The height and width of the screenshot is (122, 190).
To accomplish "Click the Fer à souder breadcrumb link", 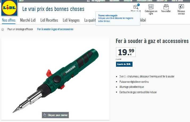I will pos(55,29).
